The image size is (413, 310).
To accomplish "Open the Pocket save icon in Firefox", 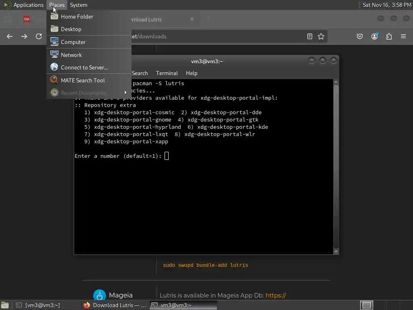I will coord(360,36).
